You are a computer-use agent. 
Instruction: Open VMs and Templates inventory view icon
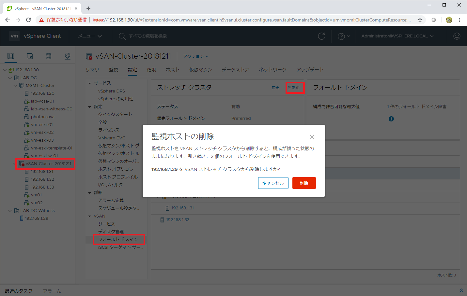point(30,56)
